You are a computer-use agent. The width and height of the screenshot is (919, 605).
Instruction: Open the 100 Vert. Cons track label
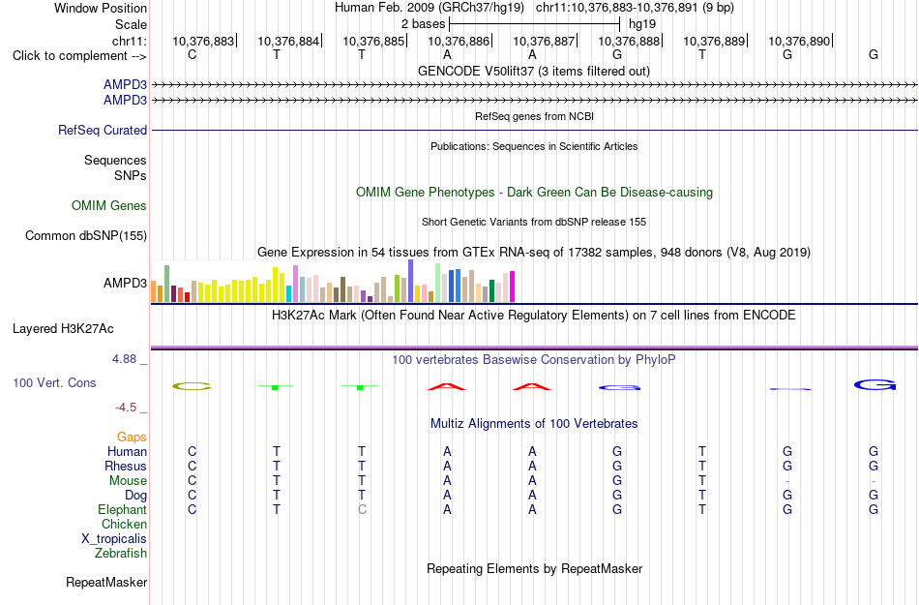click(x=54, y=382)
